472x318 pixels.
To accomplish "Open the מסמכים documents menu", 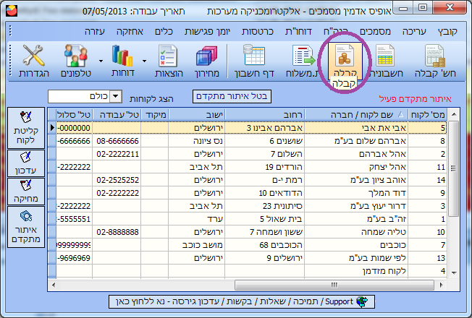I will 375,31.
